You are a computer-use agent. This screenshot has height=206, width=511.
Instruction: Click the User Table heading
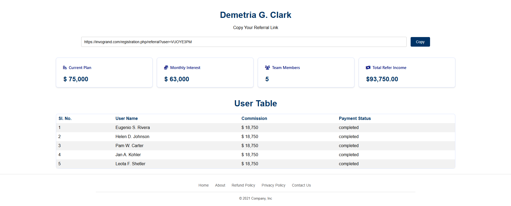tap(256, 103)
